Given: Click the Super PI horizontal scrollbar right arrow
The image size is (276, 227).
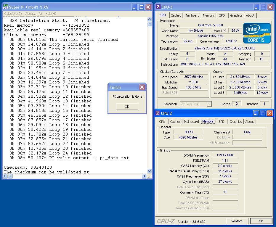Looking at the screenshot, I should pos(144,176).
